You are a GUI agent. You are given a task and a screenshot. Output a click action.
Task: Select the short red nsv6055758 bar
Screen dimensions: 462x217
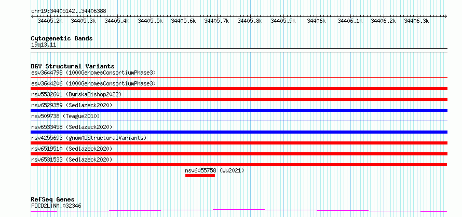click(200, 176)
